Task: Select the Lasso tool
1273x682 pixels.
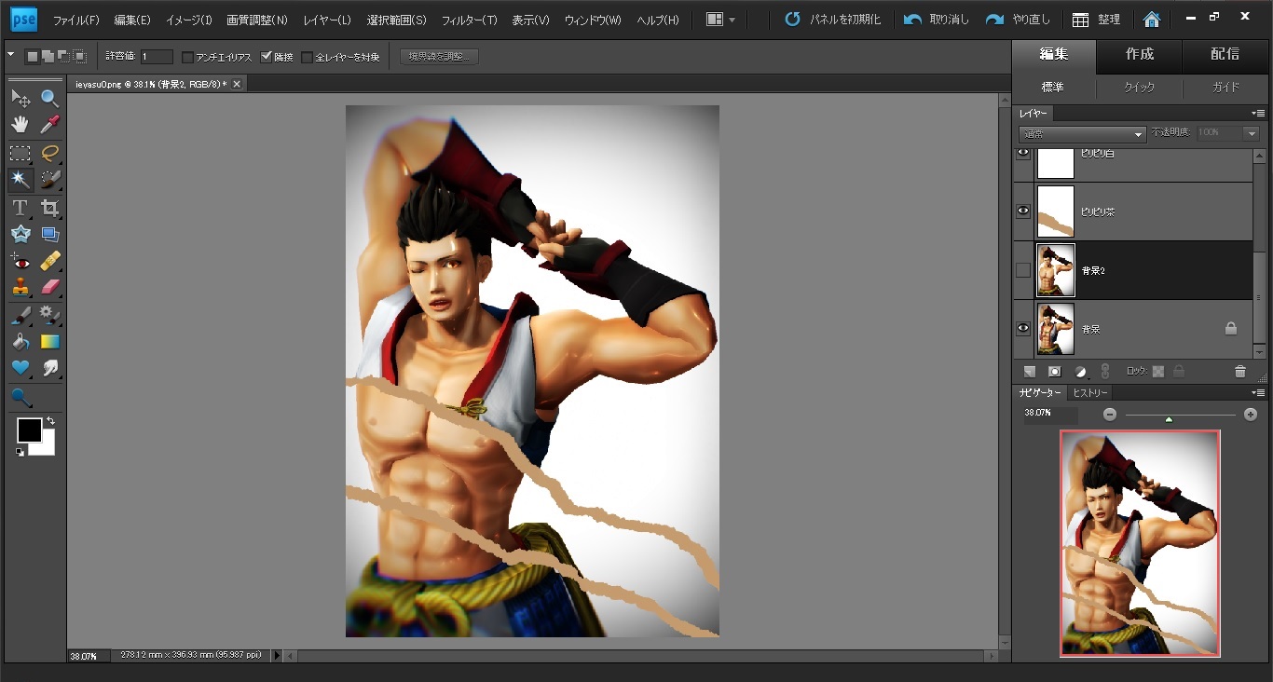Action: tap(50, 153)
